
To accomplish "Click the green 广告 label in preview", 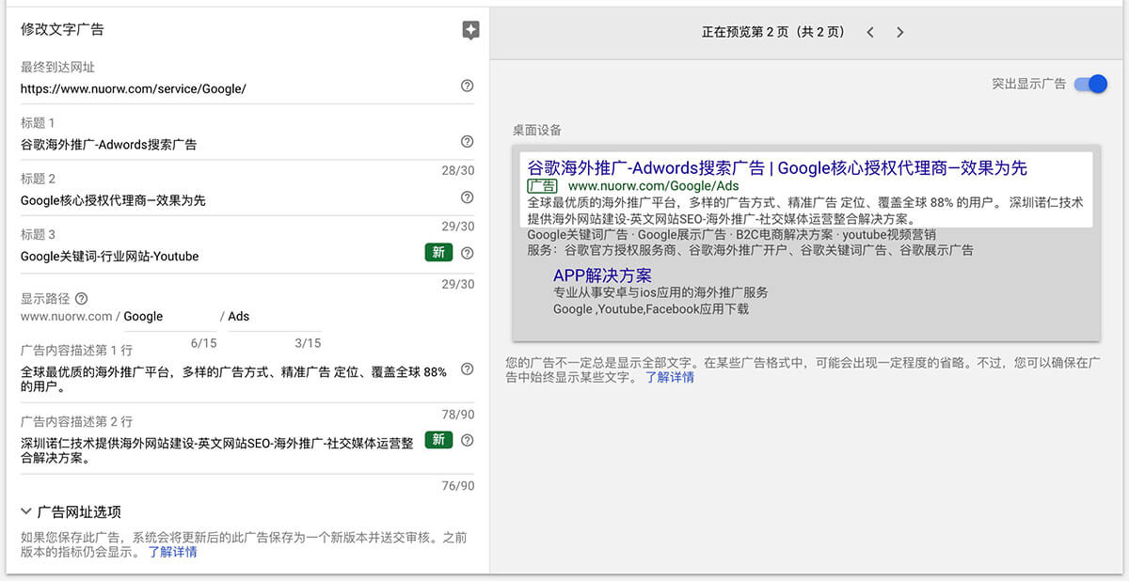I will coord(542,186).
